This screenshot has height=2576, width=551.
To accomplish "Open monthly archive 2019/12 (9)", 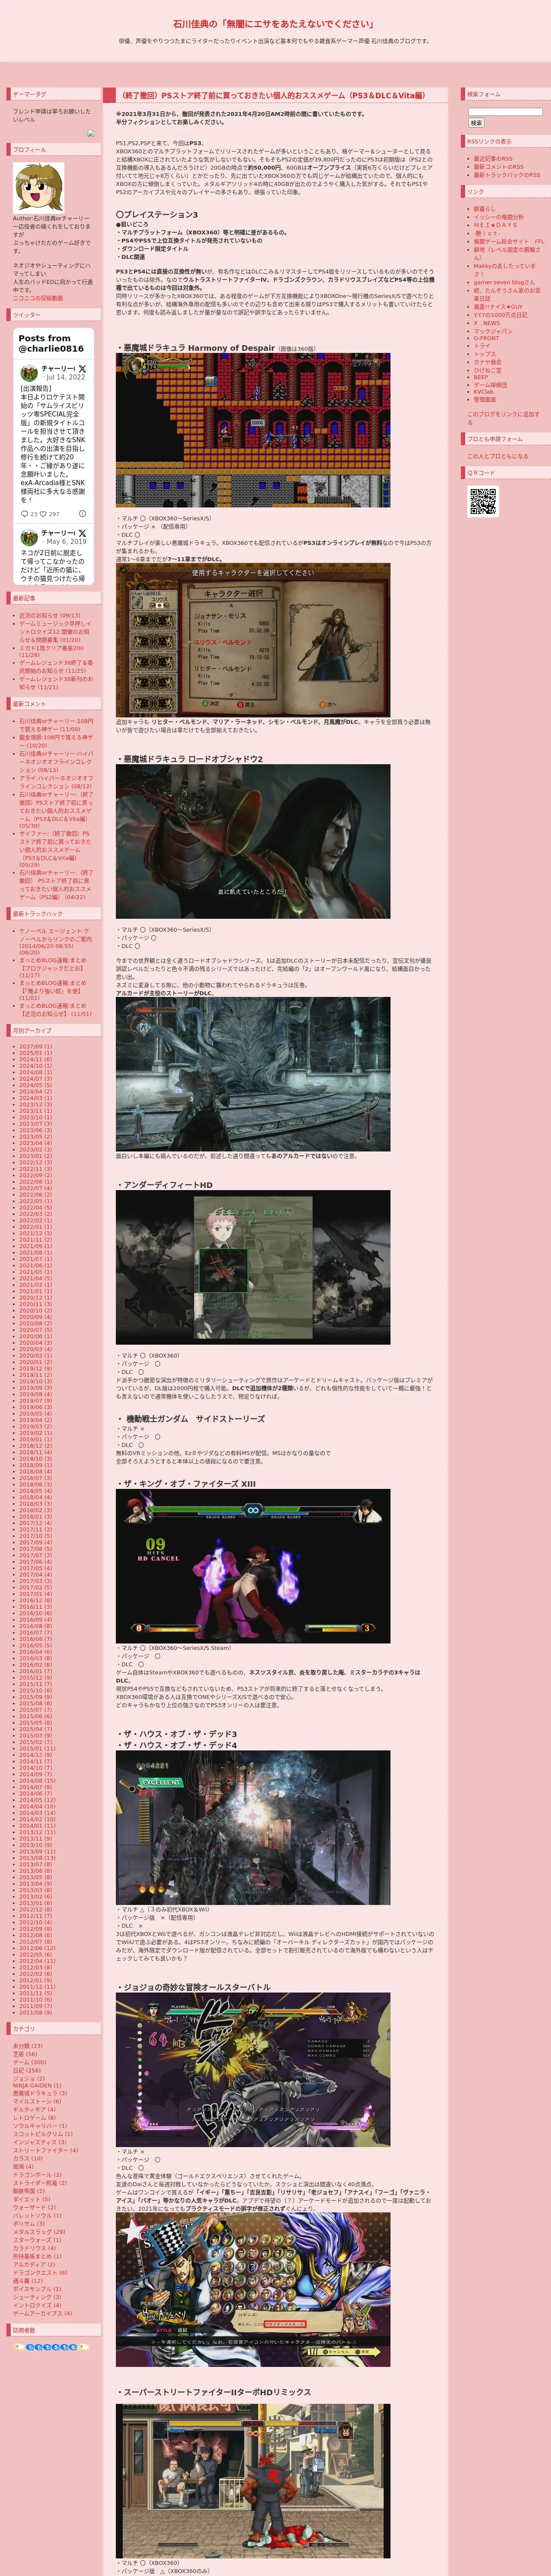I will click(x=36, y=1369).
